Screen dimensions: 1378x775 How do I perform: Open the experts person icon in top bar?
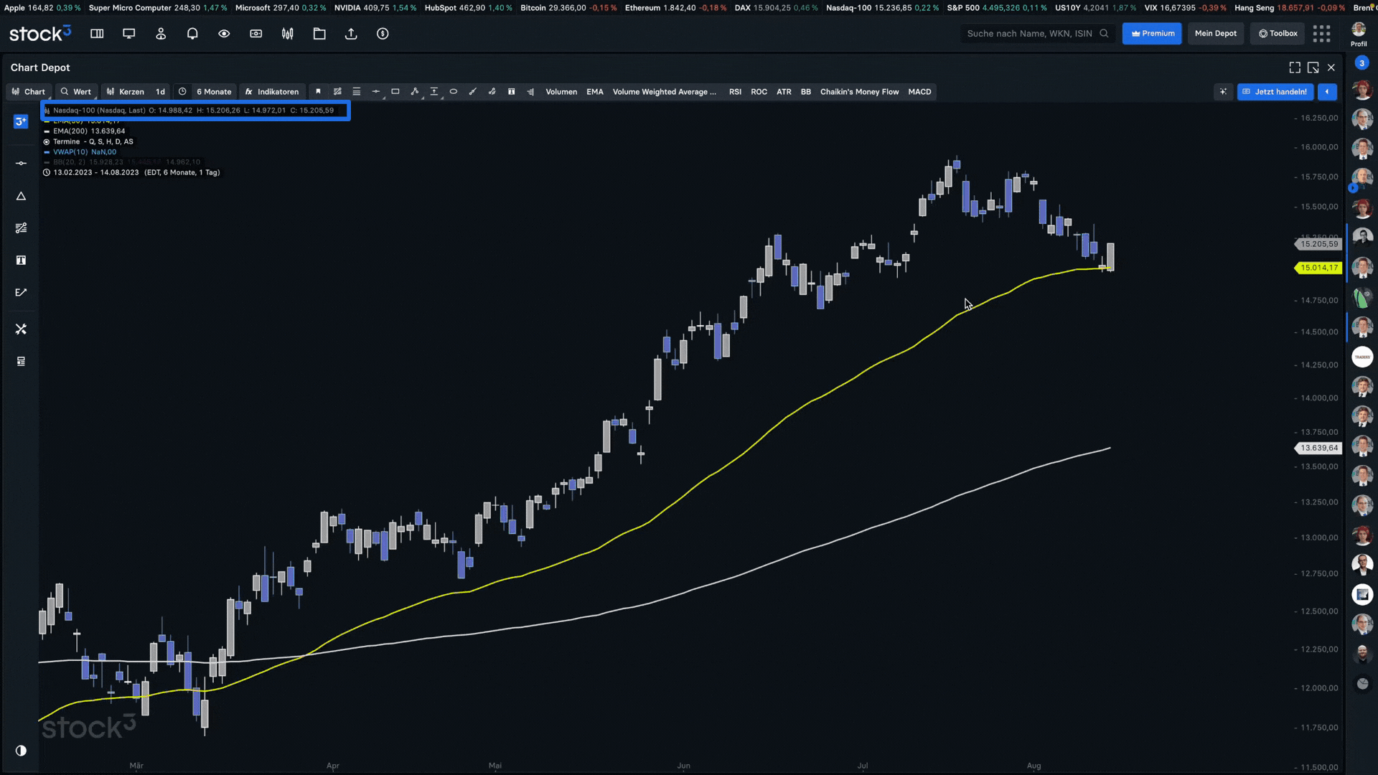coord(161,34)
